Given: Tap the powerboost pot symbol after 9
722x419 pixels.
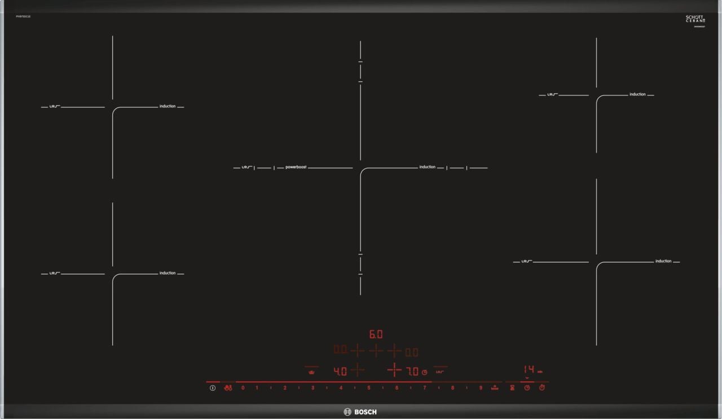Looking at the screenshot, I should 495,387.
